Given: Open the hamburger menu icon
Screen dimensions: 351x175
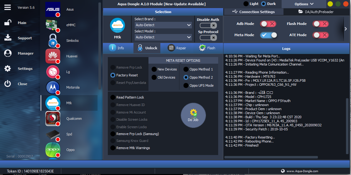Looking at the screenshot, I should (x=8, y=7).
